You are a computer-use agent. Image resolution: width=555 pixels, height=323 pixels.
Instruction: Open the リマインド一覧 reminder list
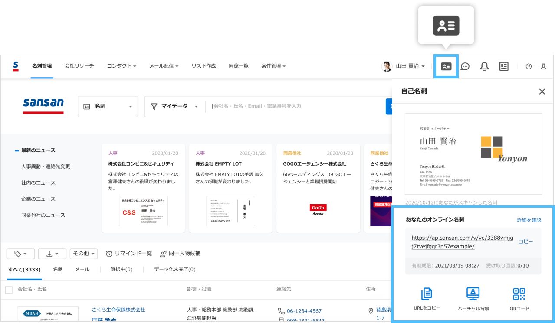129,254
